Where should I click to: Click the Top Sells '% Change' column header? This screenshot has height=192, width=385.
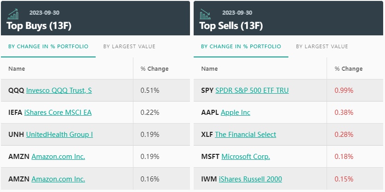point(349,69)
